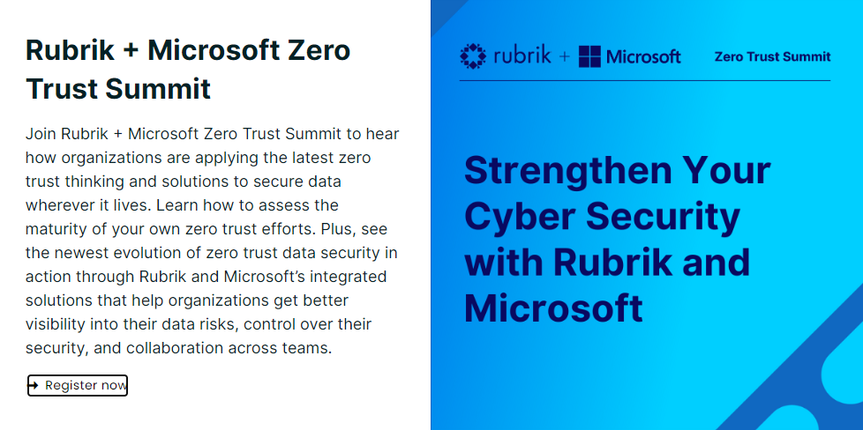Screen dimensions: 863x430
Task: Click "Strengthen Your" in the banner headline
Action: click(617, 170)
